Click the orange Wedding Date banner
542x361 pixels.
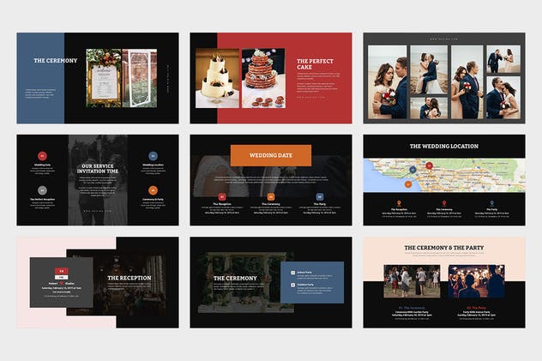pos(270,155)
